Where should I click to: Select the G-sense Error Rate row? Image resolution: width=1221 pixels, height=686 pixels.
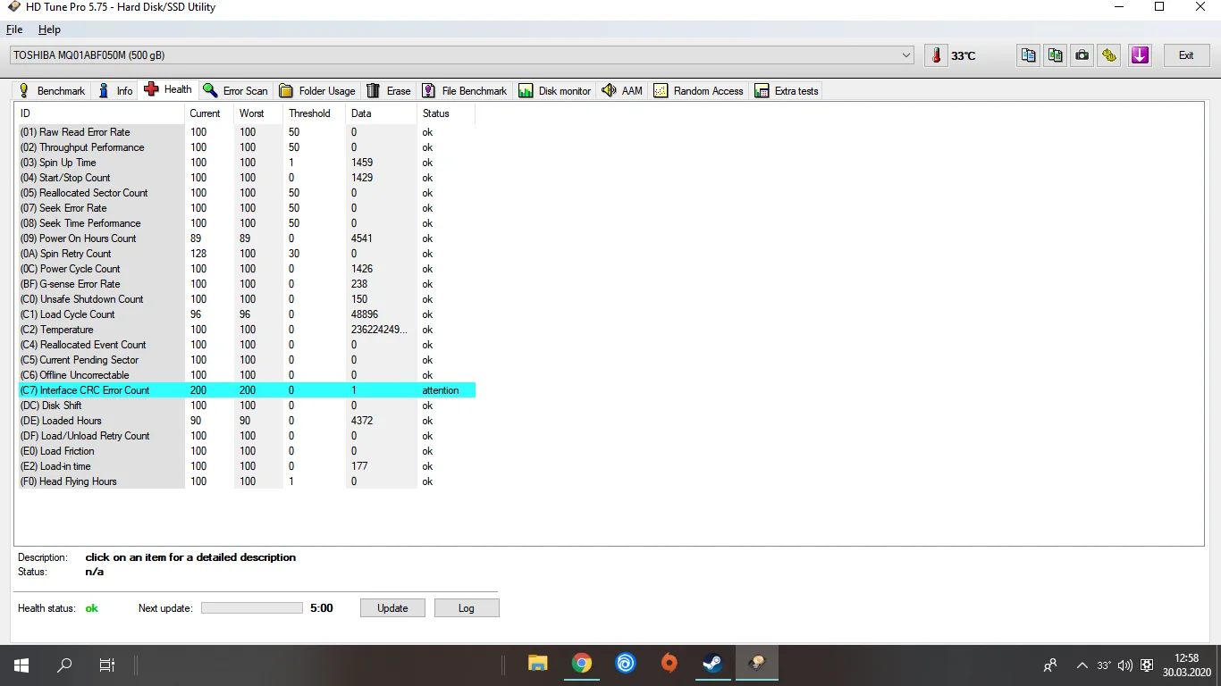click(247, 284)
